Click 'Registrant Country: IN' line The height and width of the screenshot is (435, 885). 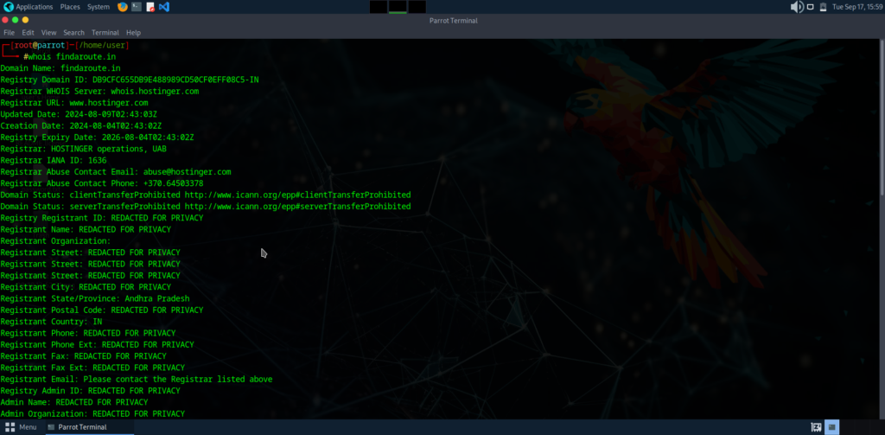pyautogui.click(x=51, y=322)
